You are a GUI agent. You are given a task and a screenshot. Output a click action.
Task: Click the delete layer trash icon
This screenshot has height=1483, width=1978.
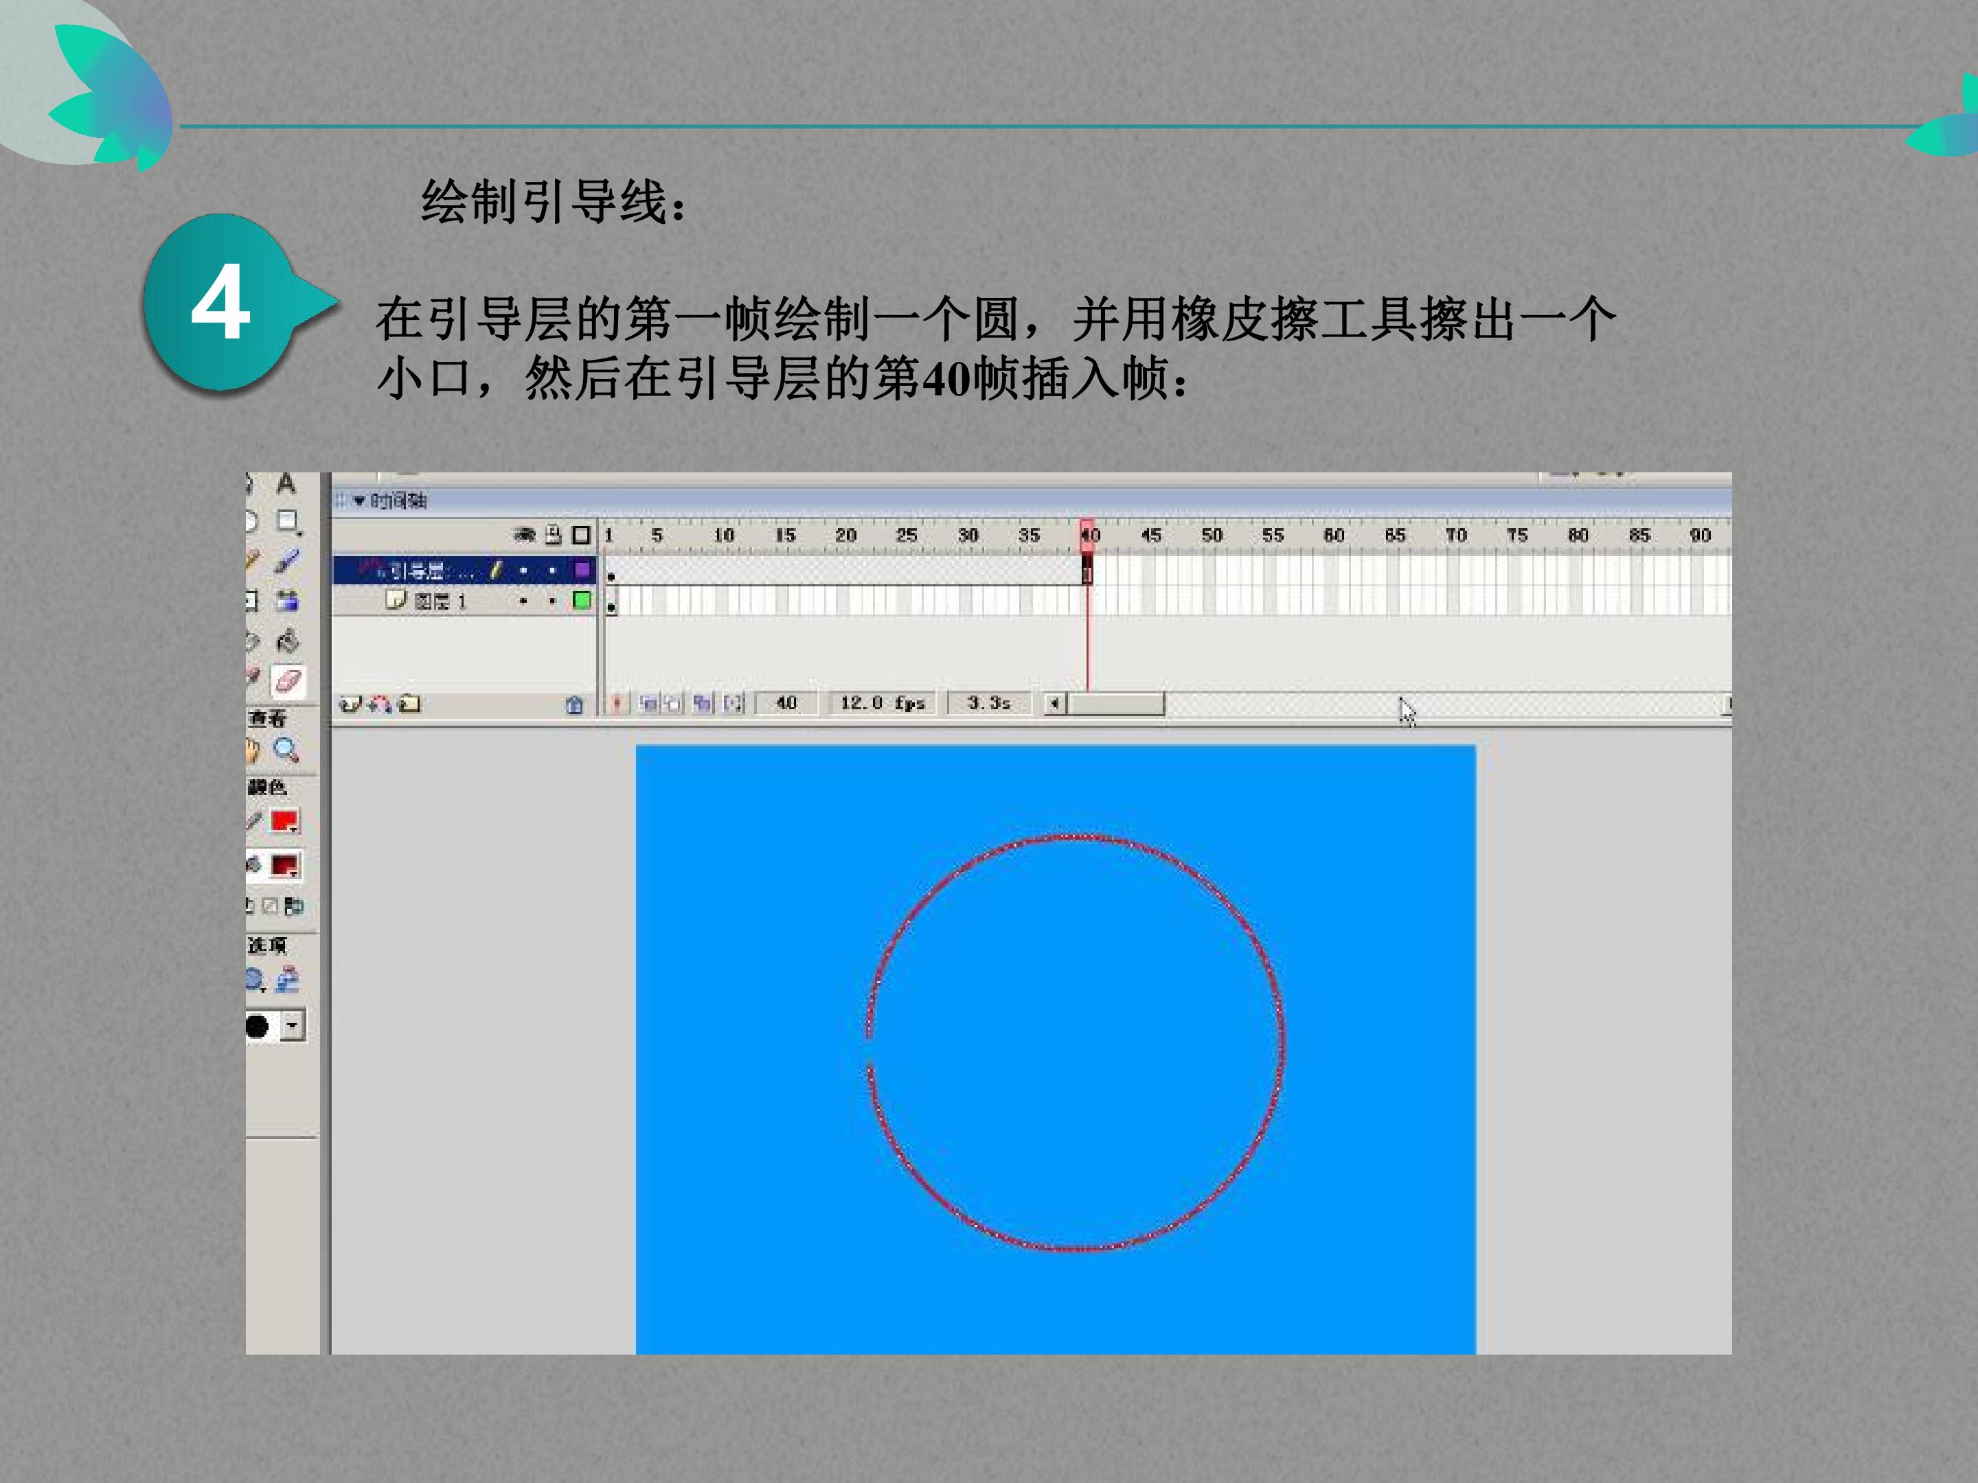click(574, 704)
